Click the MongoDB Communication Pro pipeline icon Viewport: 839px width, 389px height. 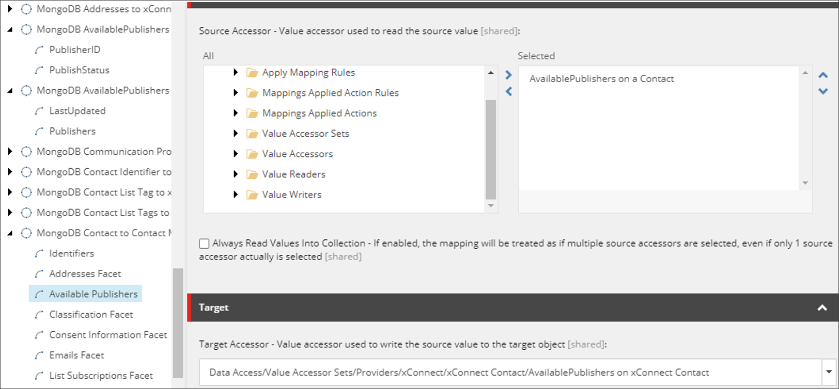[26, 152]
